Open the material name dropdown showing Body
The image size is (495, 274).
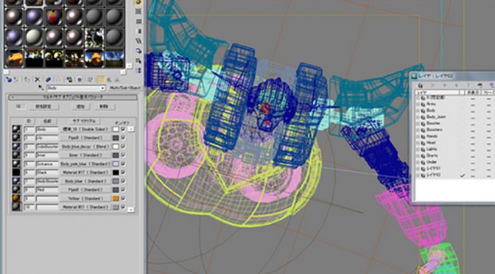(76, 88)
